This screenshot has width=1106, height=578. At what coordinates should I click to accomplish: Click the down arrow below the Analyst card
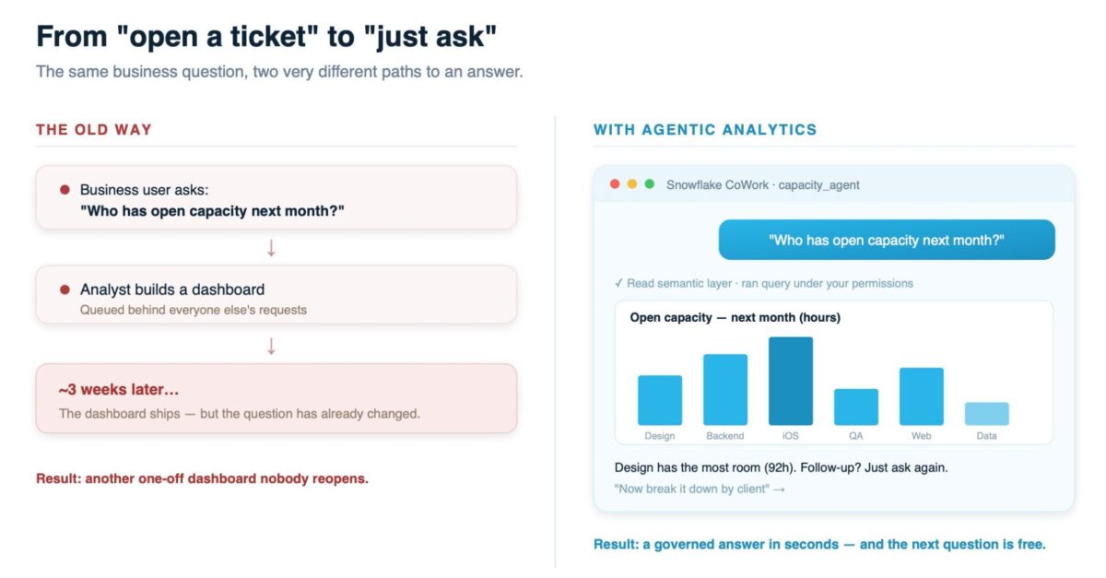(271, 346)
